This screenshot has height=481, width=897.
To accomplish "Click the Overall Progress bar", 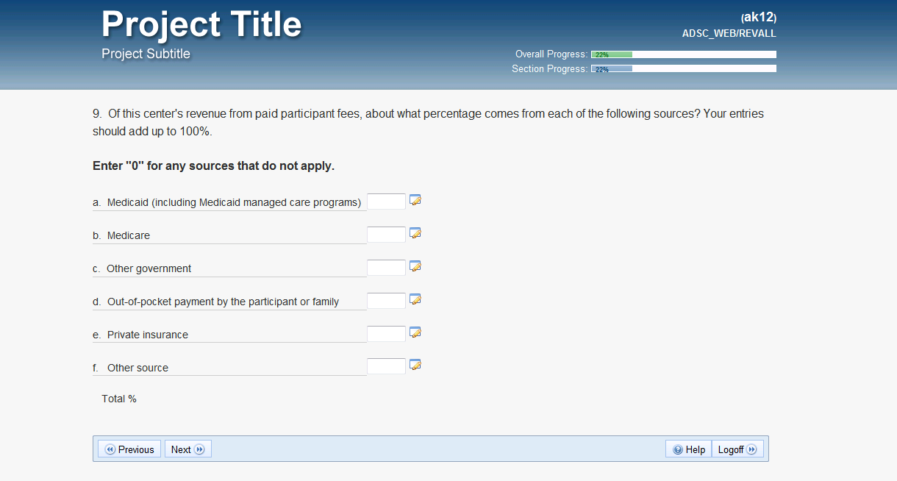I will [x=684, y=54].
